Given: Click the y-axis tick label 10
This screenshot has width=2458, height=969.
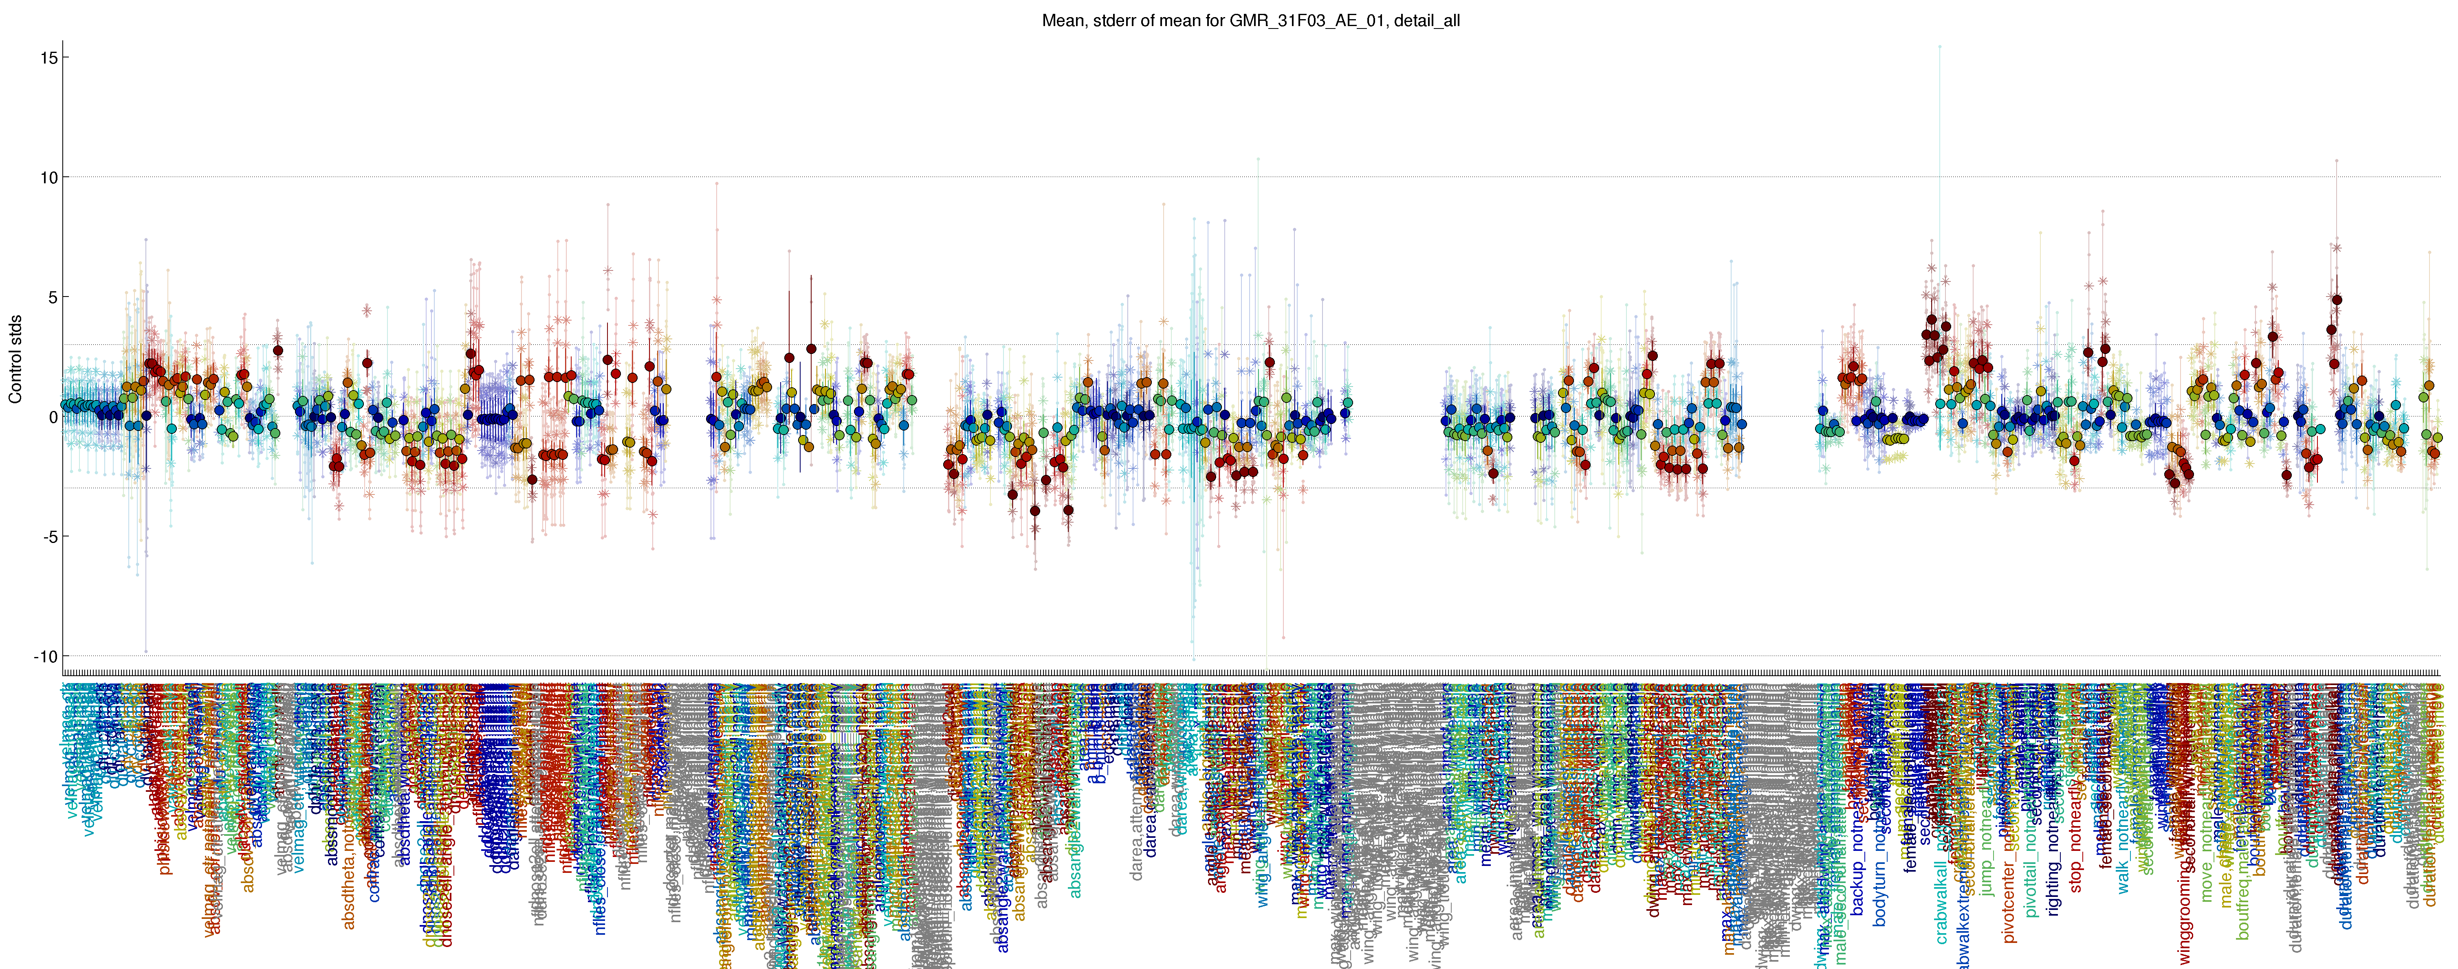Looking at the screenshot, I should 48,178.
